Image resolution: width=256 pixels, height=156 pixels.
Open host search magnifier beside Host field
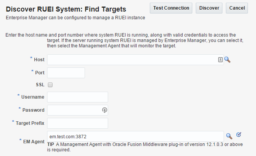tap(227, 60)
